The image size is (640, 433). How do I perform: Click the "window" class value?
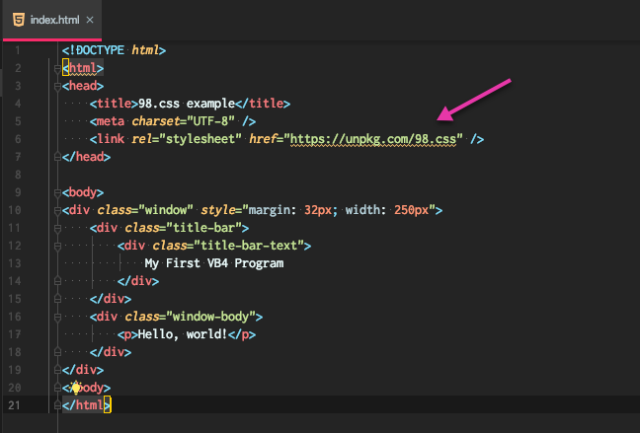(x=166, y=210)
